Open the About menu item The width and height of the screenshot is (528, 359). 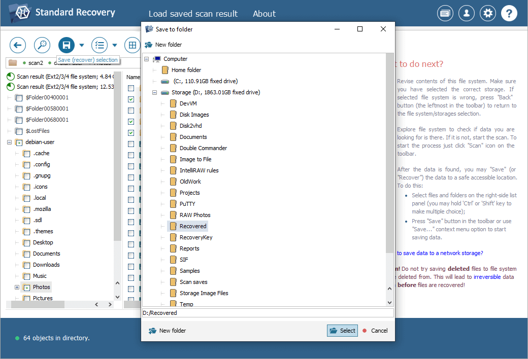[x=264, y=14]
